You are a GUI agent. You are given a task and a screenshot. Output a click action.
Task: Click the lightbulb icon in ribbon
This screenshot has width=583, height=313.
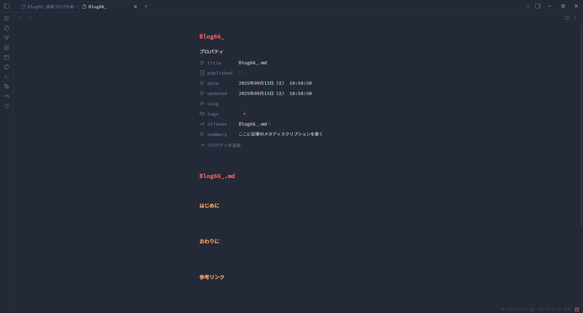pyautogui.click(x=7, y=106)
